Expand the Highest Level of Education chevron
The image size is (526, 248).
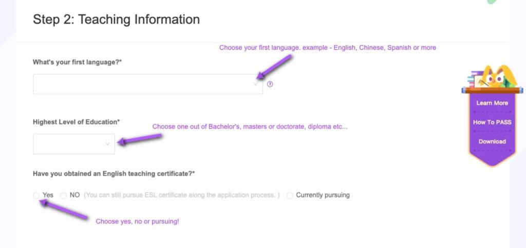tap(107, 144)
